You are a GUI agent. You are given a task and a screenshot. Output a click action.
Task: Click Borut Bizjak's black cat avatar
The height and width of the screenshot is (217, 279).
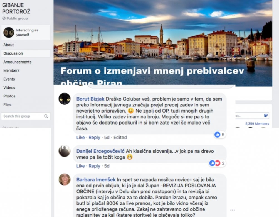pos(65,99)
